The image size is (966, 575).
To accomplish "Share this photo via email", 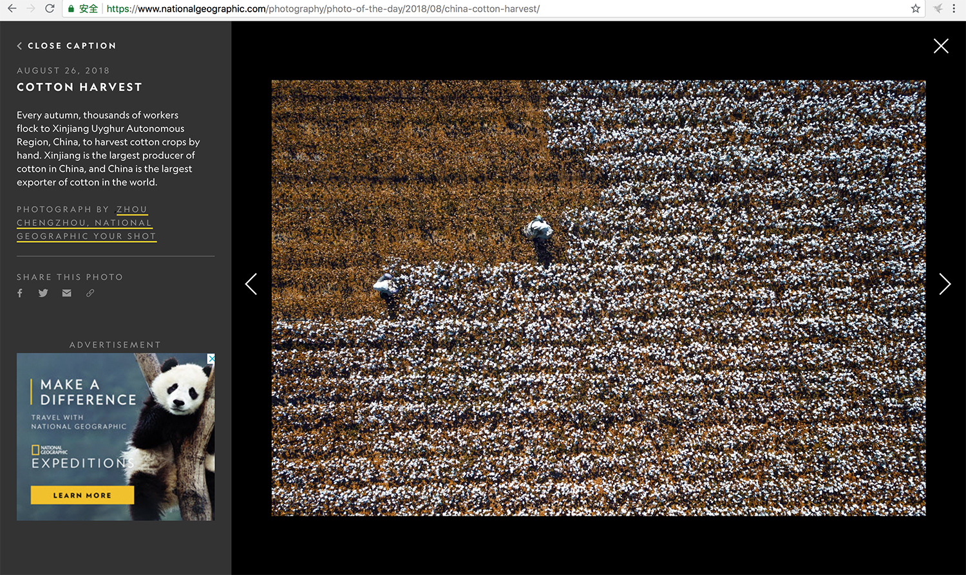I will (66, 293).
